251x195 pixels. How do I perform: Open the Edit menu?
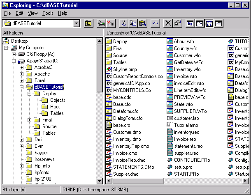19,13
